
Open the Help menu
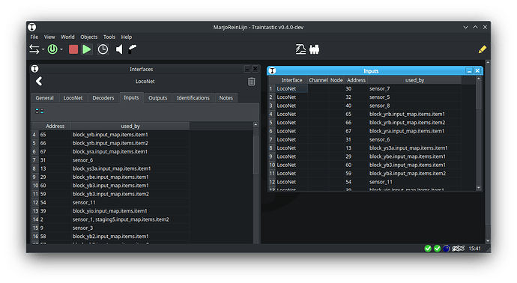click(127, 37)
